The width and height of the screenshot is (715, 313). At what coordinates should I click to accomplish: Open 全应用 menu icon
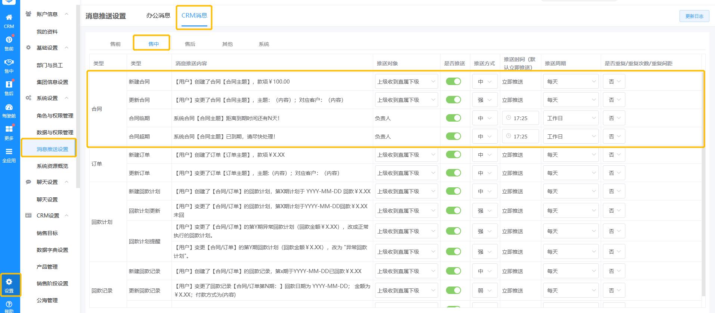(9, 151)
